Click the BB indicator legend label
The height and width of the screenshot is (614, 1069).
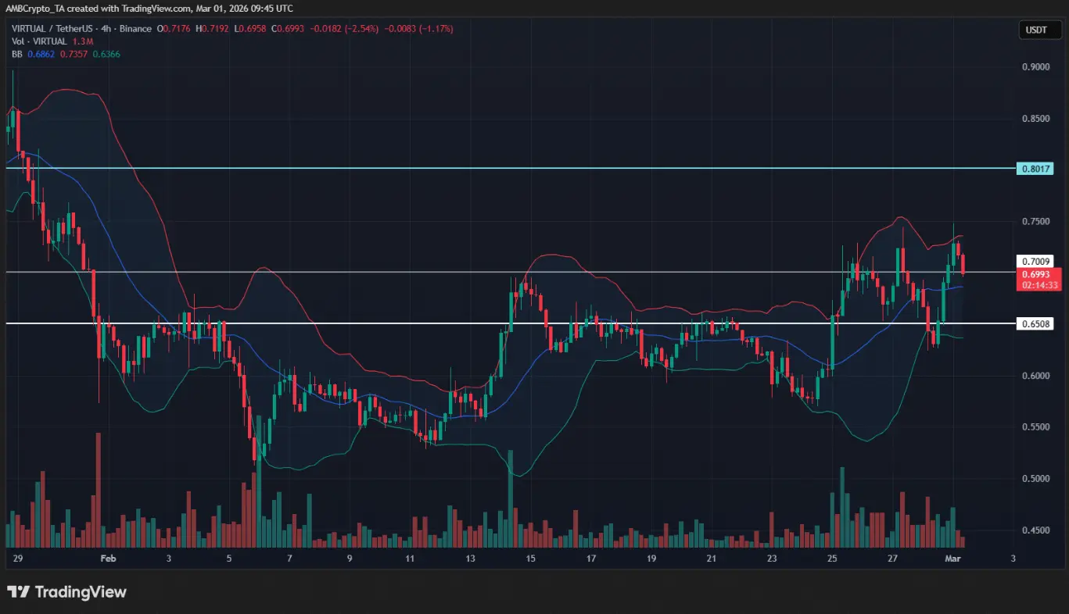16,54
